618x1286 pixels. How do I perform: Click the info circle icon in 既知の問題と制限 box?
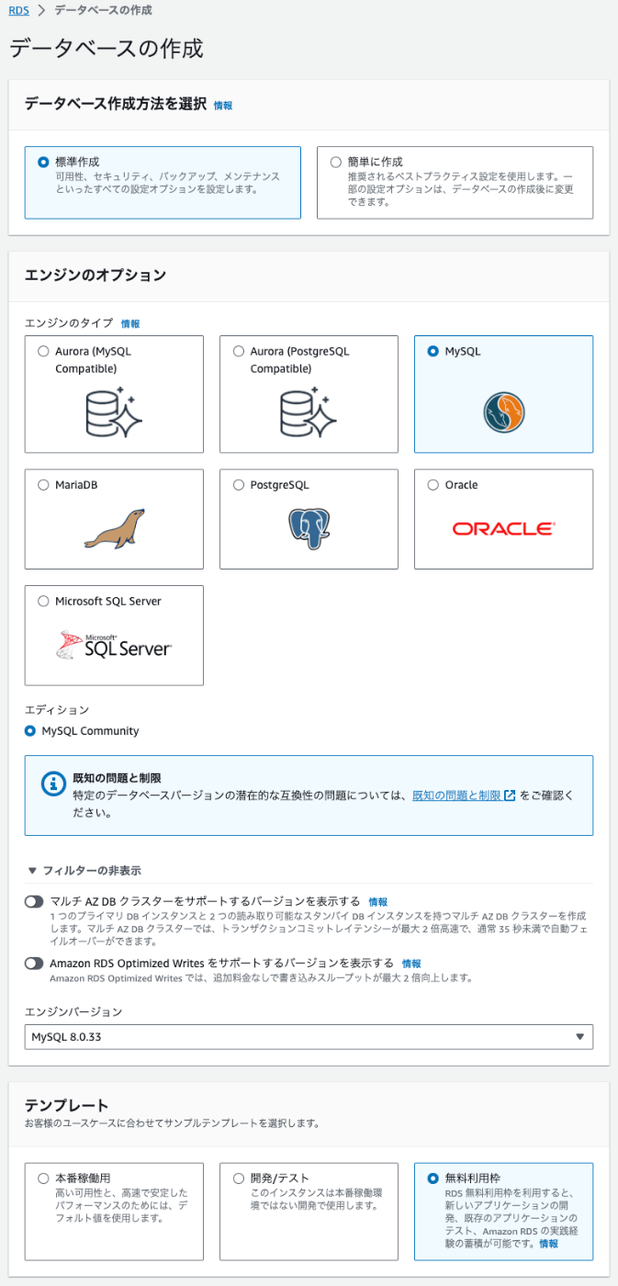(x=53, y=784)
